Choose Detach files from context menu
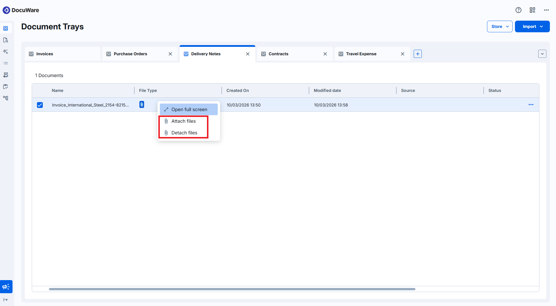The width and height of the screenshot is (556, 306). [189, 133]
